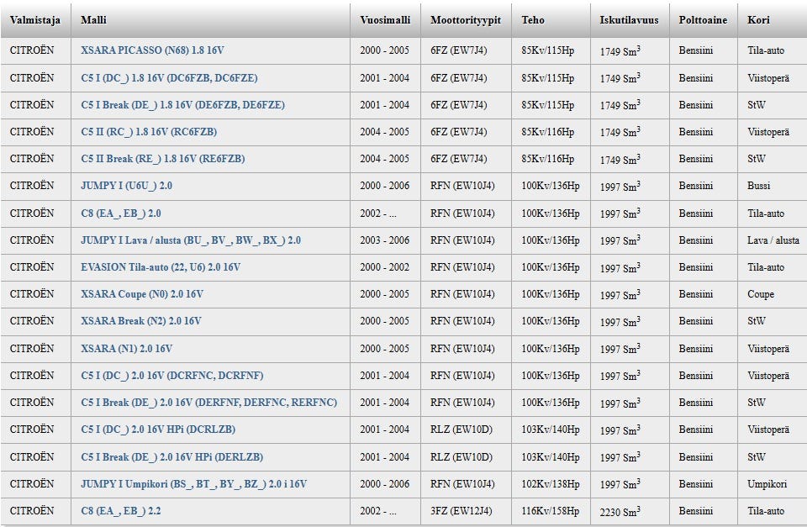
Task: Select 103Kv/140Hp power in DERLZB row
Action: coord(550,457)
